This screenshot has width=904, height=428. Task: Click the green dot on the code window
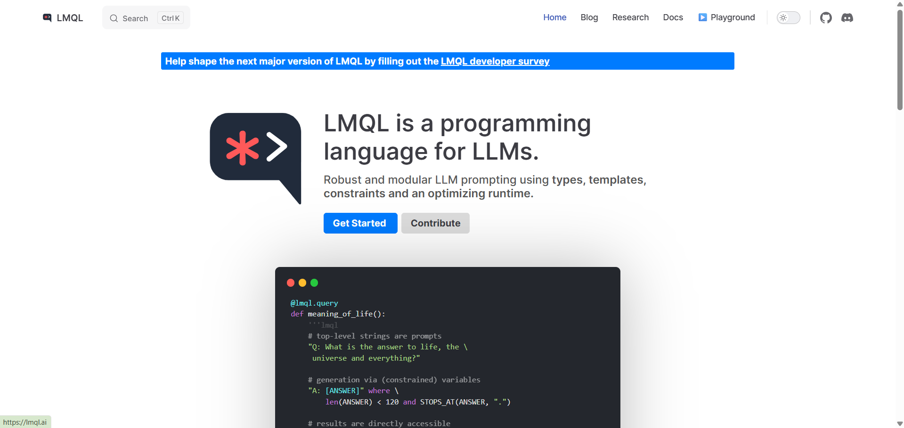pos(314,283)
